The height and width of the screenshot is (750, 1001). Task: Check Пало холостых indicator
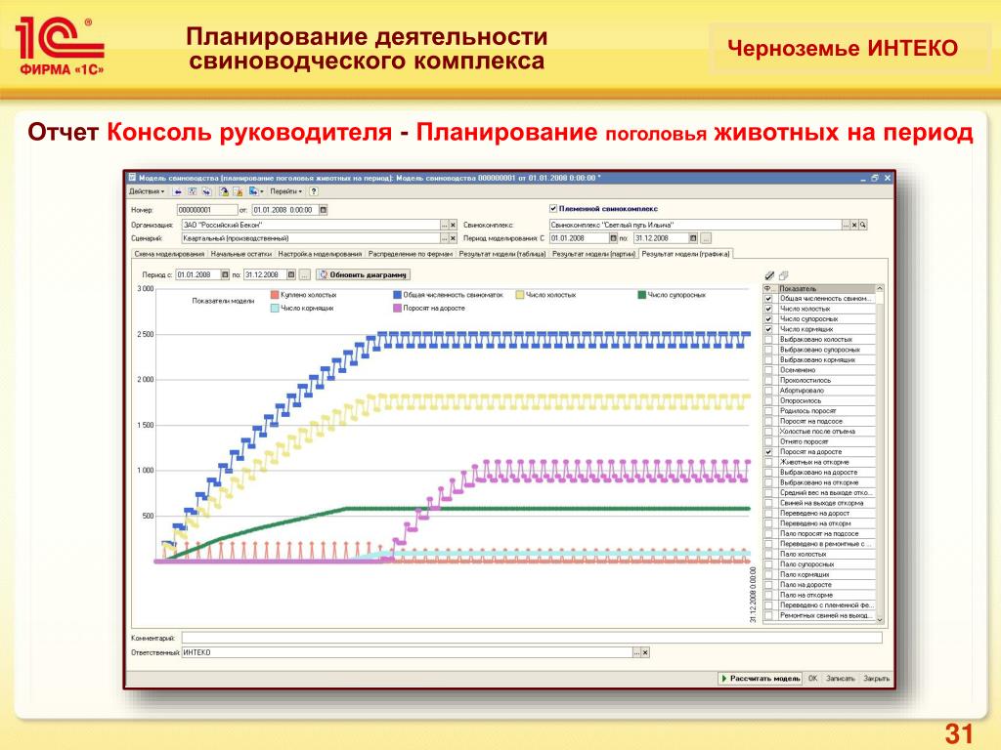point(768,554)
